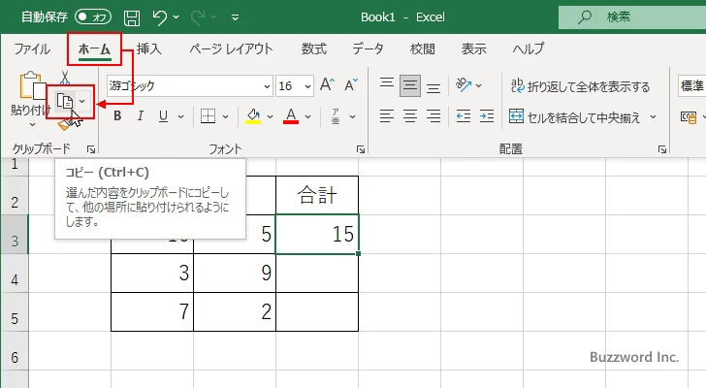Click the phonetic guide (furigana) icon
The image size is (706, 388).
tap(336, 116)
